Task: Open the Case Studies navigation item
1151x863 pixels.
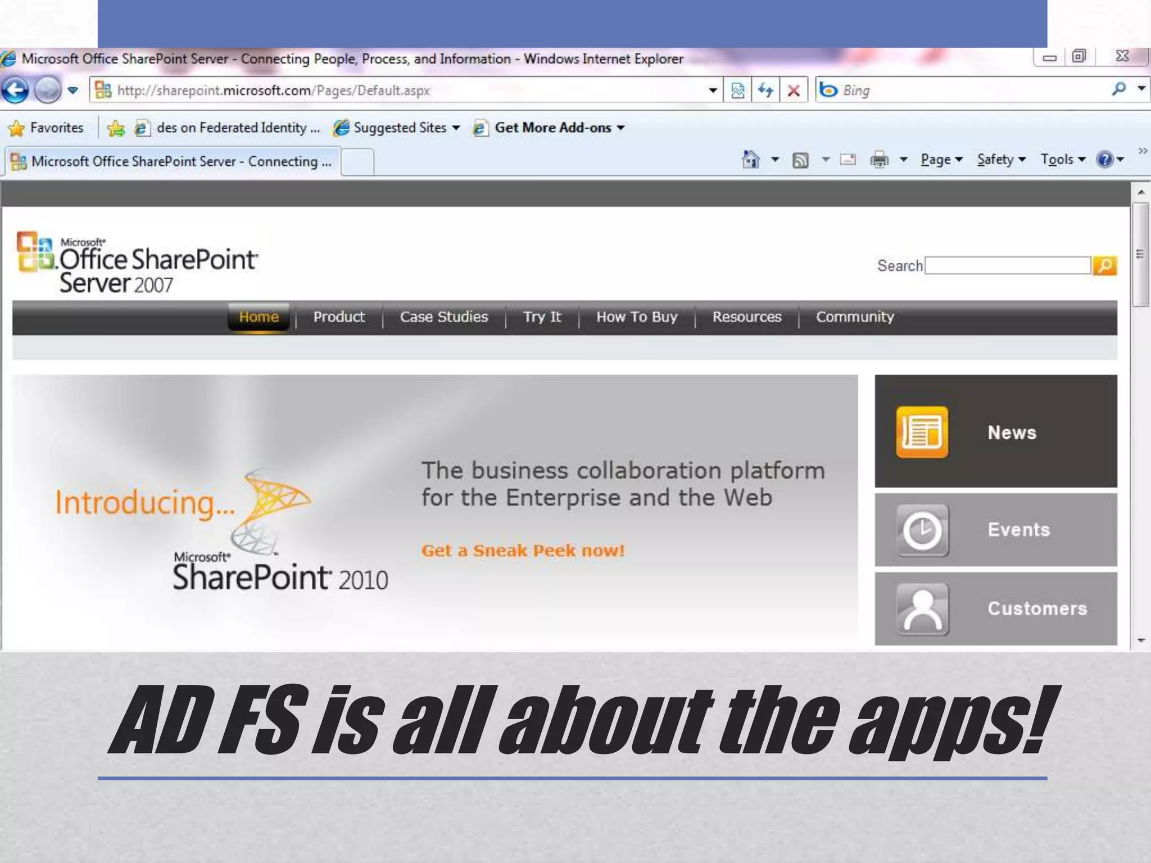Action: tap(444, 317)
